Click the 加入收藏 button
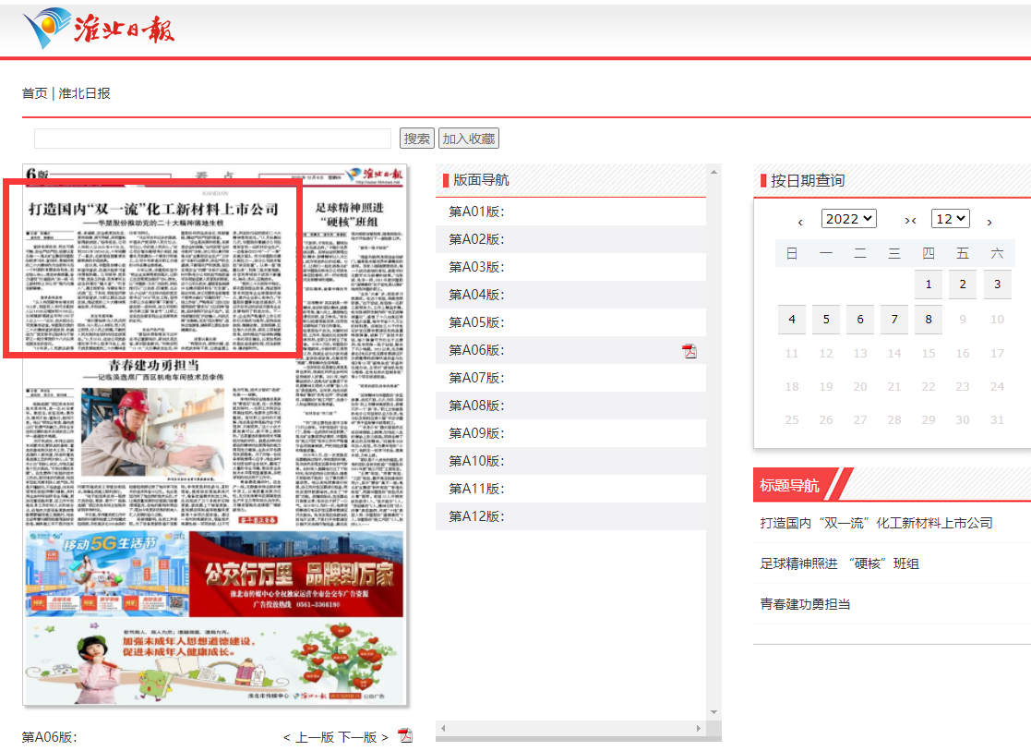Image resolution: width=1031 pixels, height=751 pixels. pyautogui.click(x=469, y=139)
